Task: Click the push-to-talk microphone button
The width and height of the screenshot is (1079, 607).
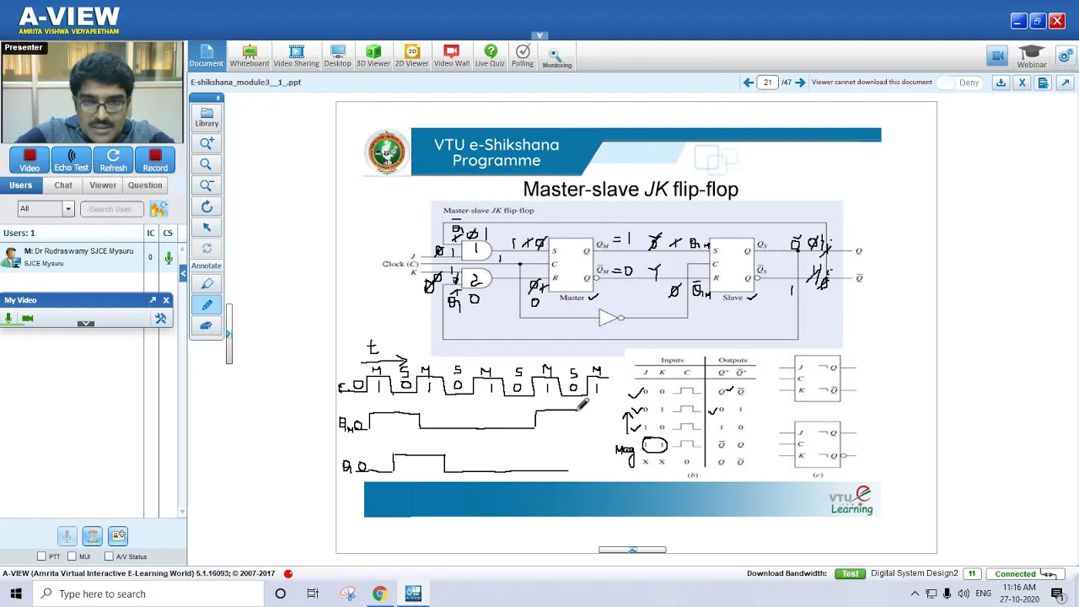Action: 67,535
